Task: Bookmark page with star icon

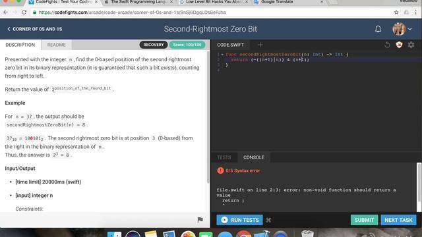Action: tap(396, 13)
